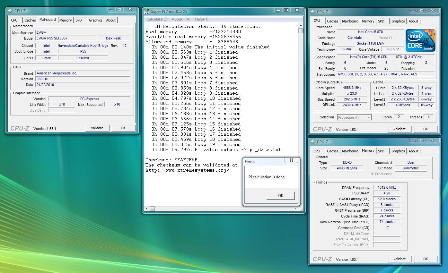448x273 pixels.
Task: Click the Level 3 cache 4 MBytes value
Action: coord(402,105)
